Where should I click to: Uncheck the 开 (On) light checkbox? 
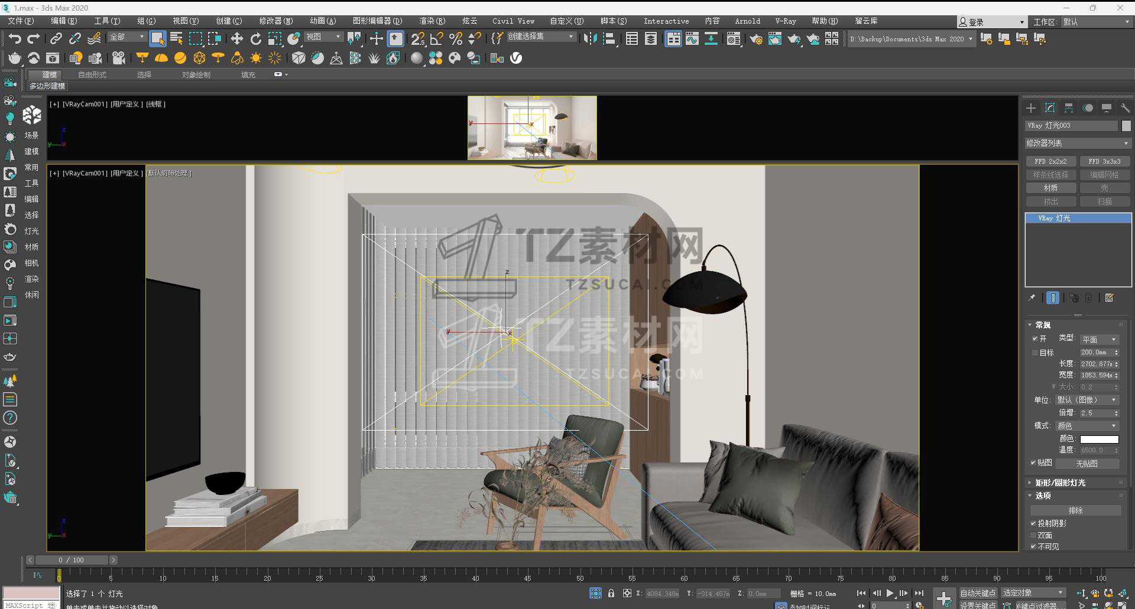point(1035,339)
